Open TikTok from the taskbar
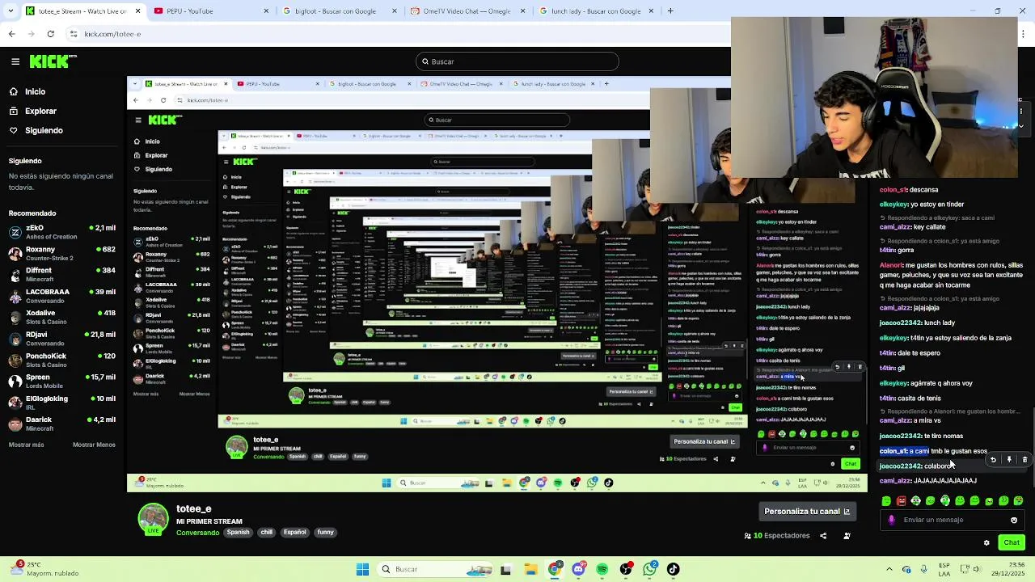Image resolution: width=1035 pixels, height=582 pixels. pos(674,569)
